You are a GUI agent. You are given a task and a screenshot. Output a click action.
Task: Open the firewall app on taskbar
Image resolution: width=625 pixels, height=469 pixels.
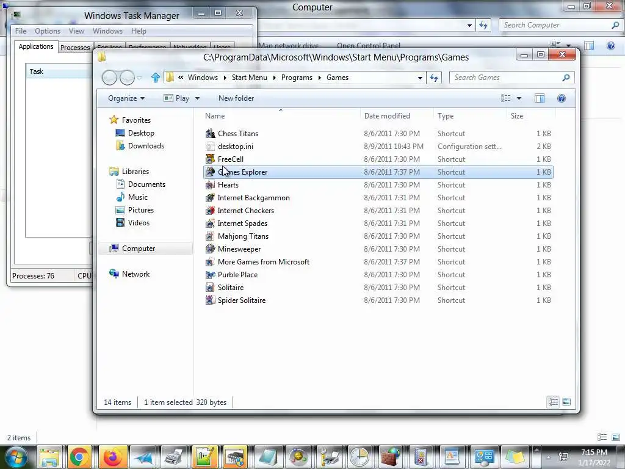click(x=390, y=457)
